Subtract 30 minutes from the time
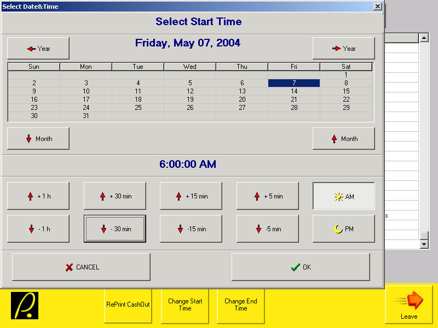The image size is (438, 328). pyautogui.click(x=114, y=229)
